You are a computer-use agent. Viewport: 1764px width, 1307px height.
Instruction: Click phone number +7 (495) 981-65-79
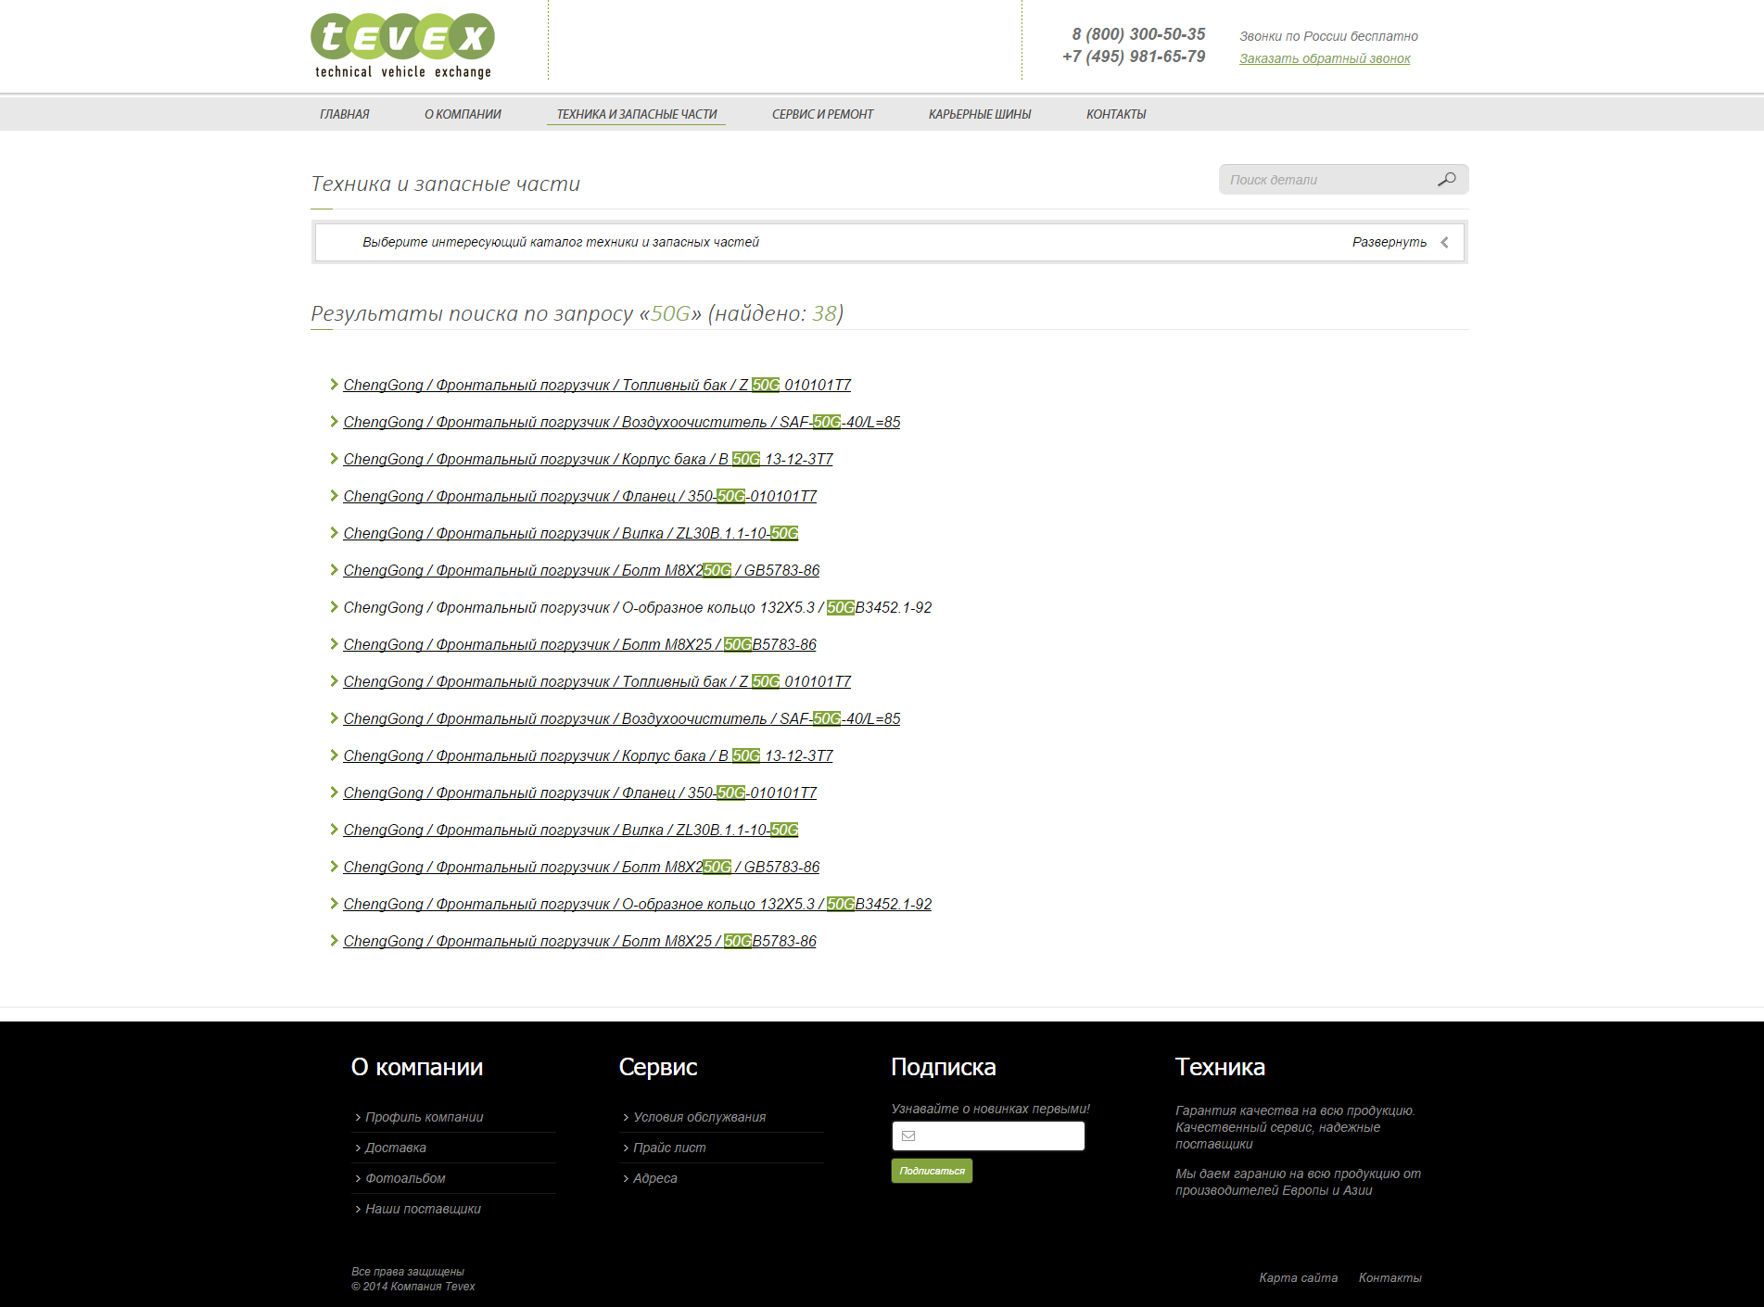point(1134,57)
